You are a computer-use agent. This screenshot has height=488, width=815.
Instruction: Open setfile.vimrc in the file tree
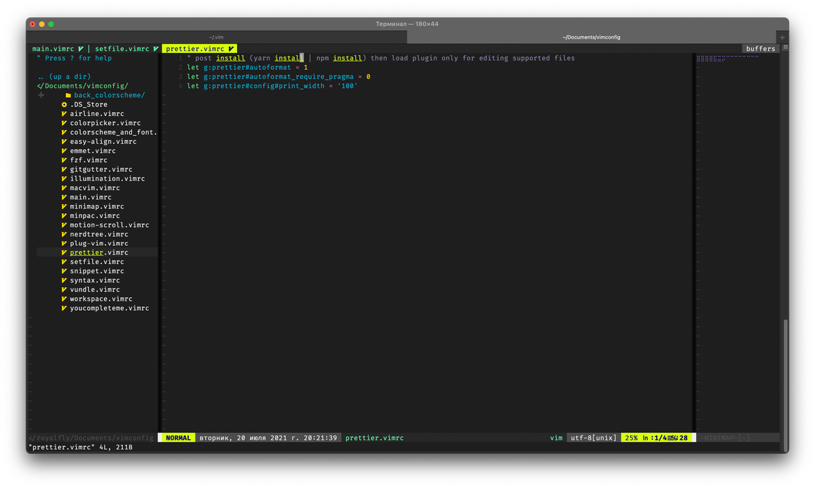97,262
